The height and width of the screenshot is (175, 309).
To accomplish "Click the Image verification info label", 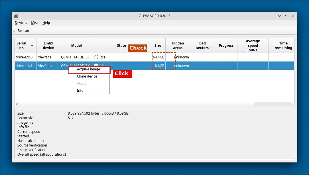I will coord(32,150).
